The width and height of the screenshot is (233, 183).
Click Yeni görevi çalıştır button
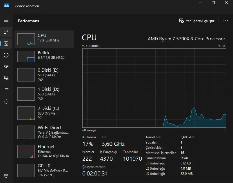coord(197,21)
